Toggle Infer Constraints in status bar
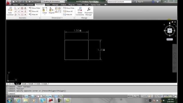Image resolution: width=183 pixels, height=103 pixels. [x=23, y=96]
